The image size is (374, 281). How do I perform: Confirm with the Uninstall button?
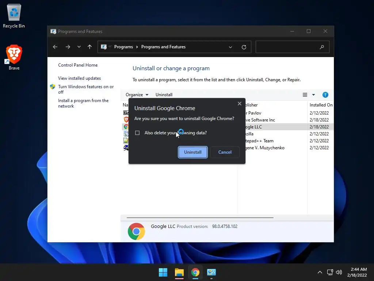tap(193, 152)
